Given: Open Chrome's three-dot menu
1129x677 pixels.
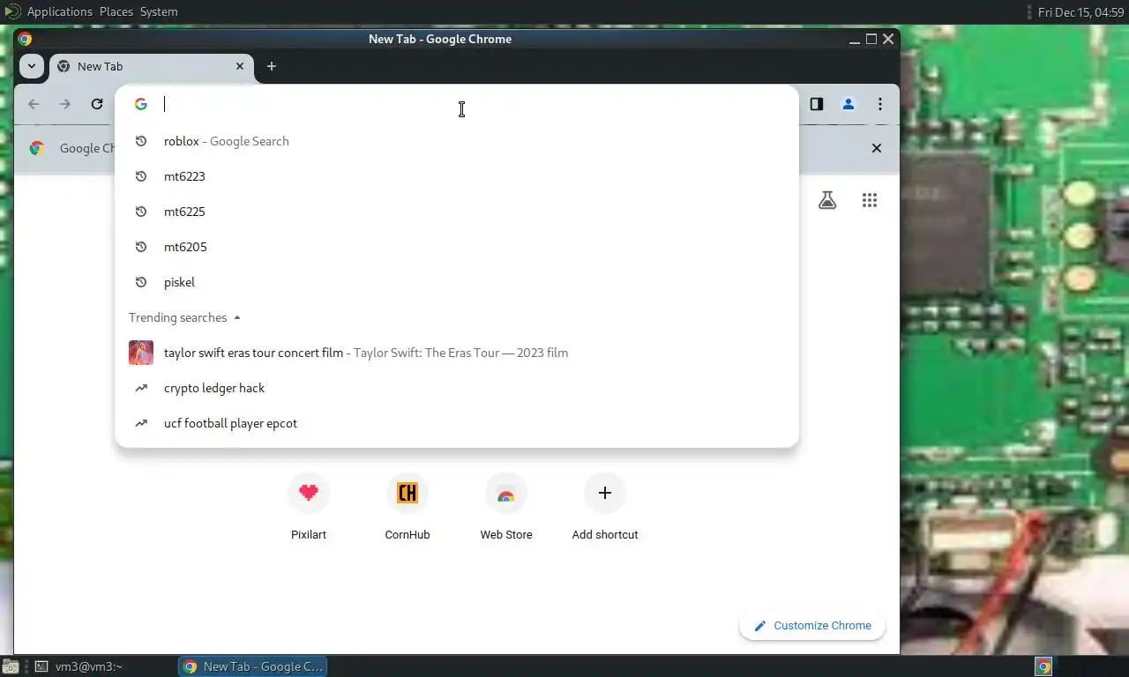Looking at the screenshot, I should click(x=880, y=104).
